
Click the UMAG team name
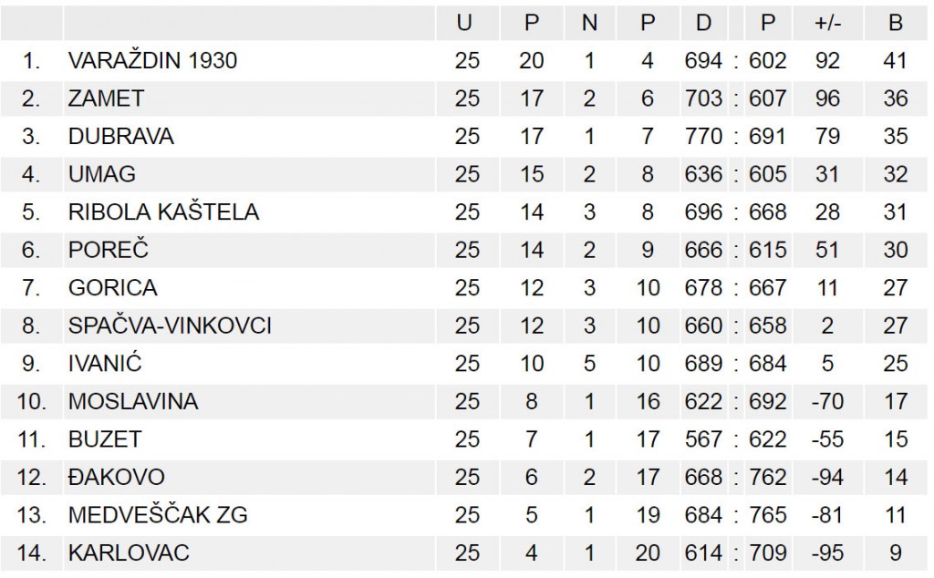(x=102, y=174)
